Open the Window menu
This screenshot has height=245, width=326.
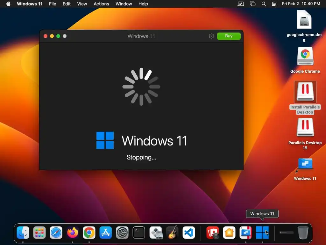coord(124,4)
